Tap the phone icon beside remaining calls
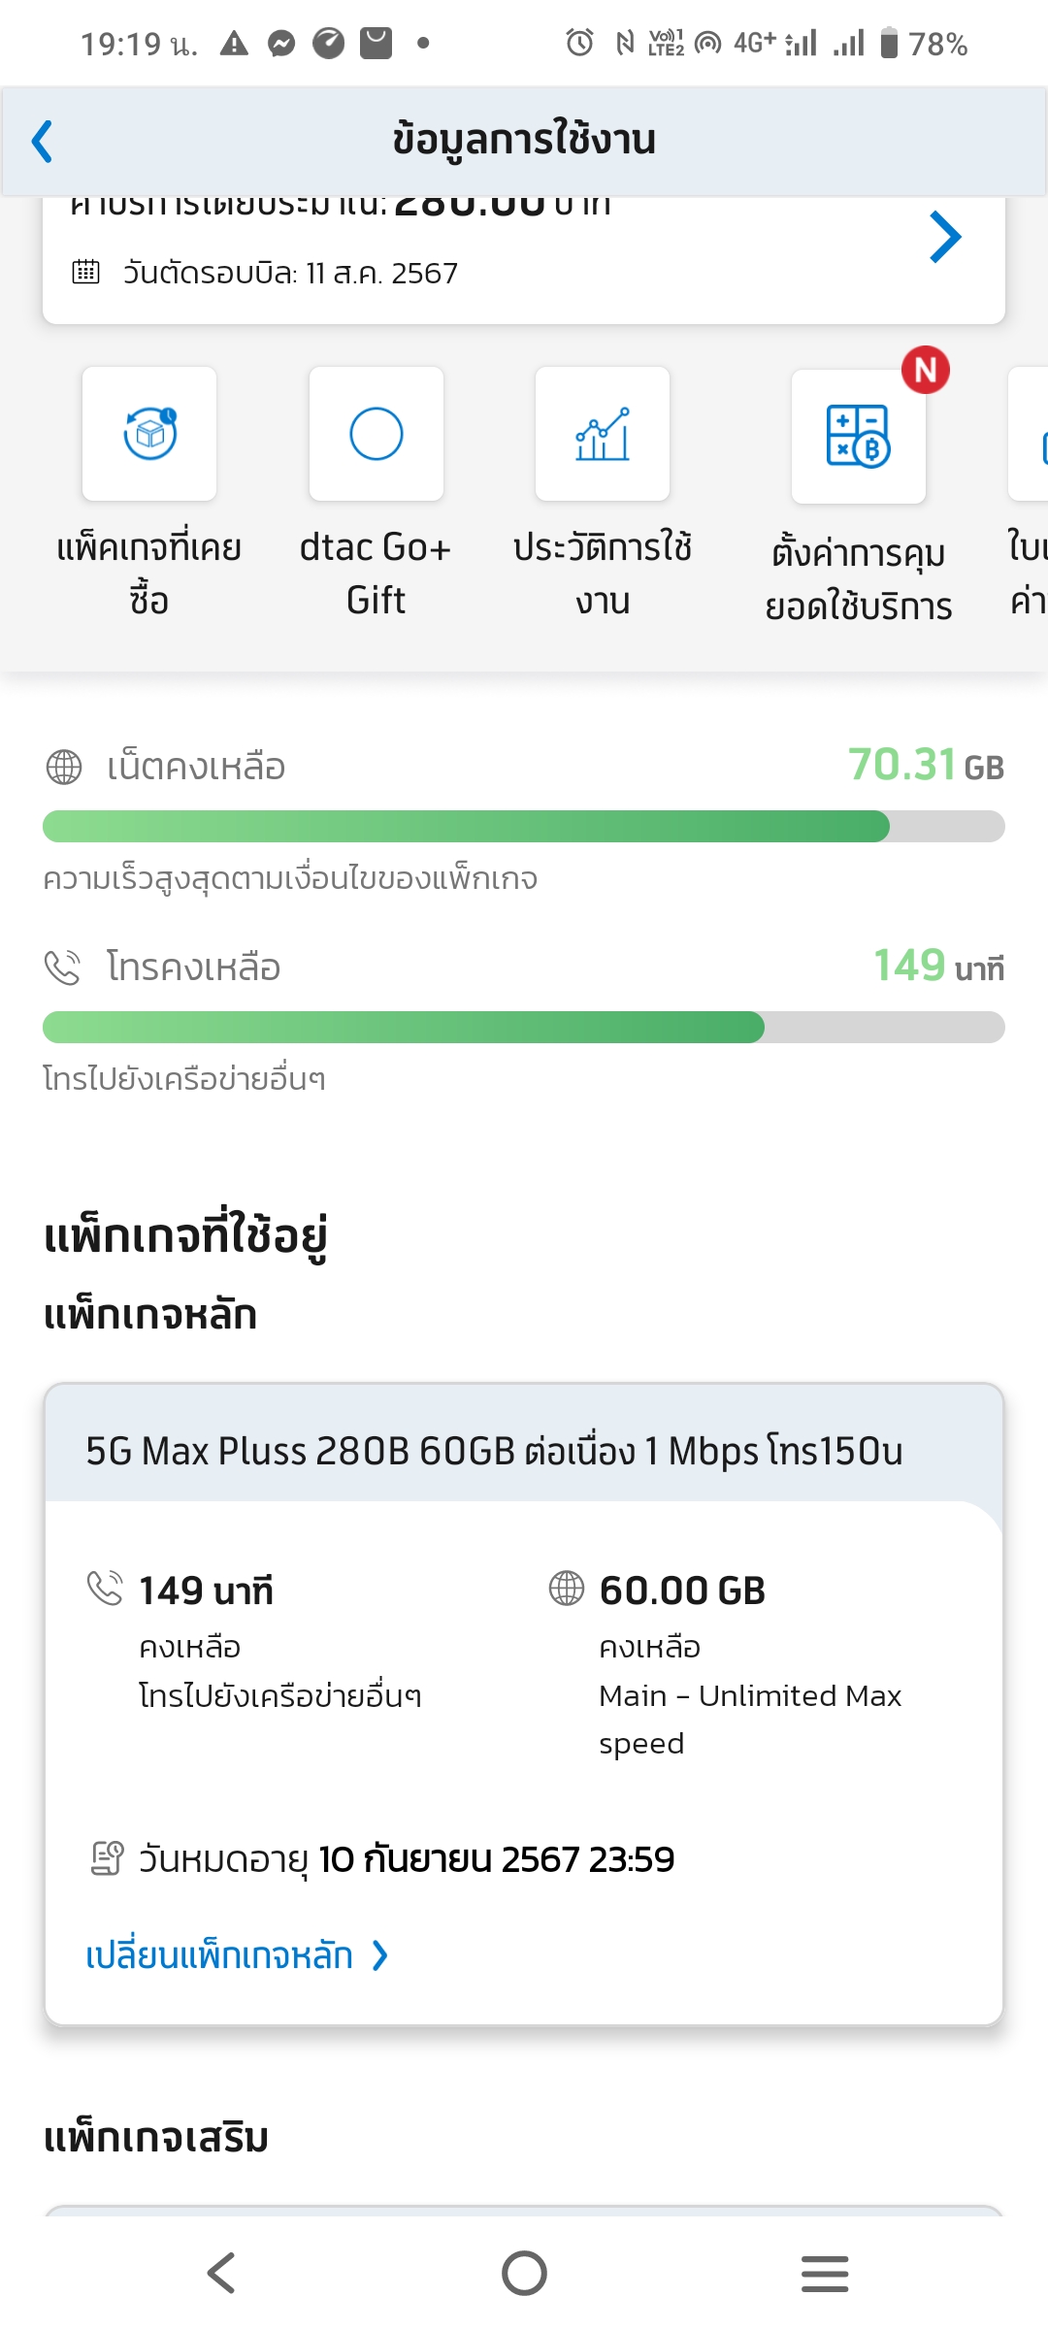1048x2329 pixels. point(64,968)
